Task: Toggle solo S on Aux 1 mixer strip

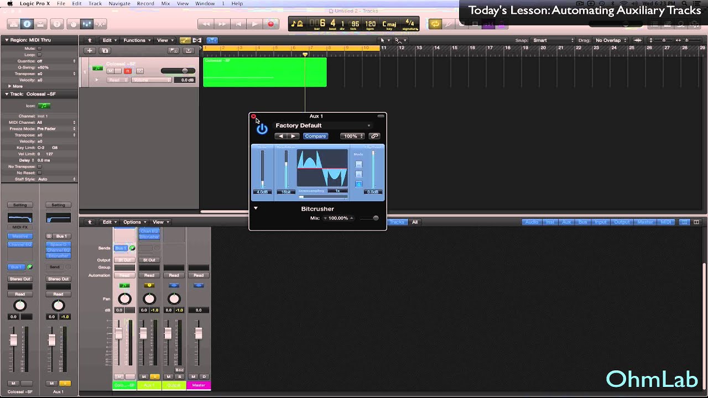Action: click(155, 377)
